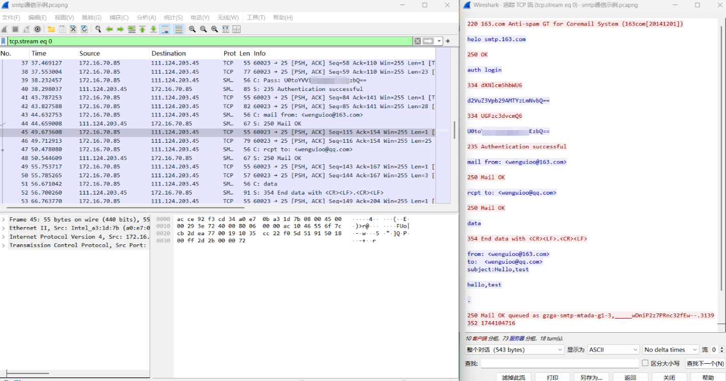Viewport: 726px width, 381px height.
Task: Click the 滤掉此流 button
Action: click(513, 377)
